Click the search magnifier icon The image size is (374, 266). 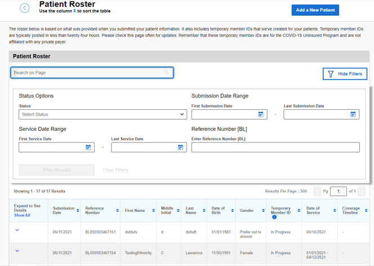[167, 73]
